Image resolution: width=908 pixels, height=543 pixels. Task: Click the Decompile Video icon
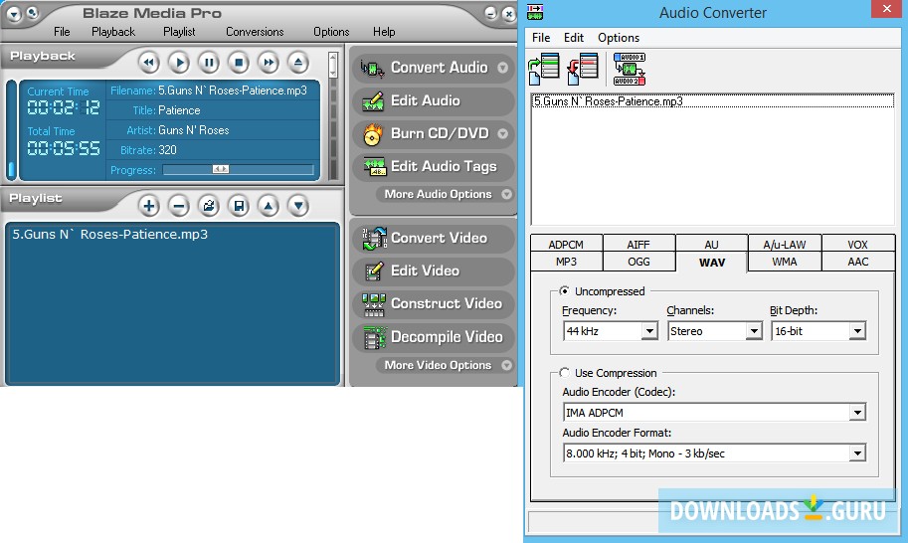374,338
